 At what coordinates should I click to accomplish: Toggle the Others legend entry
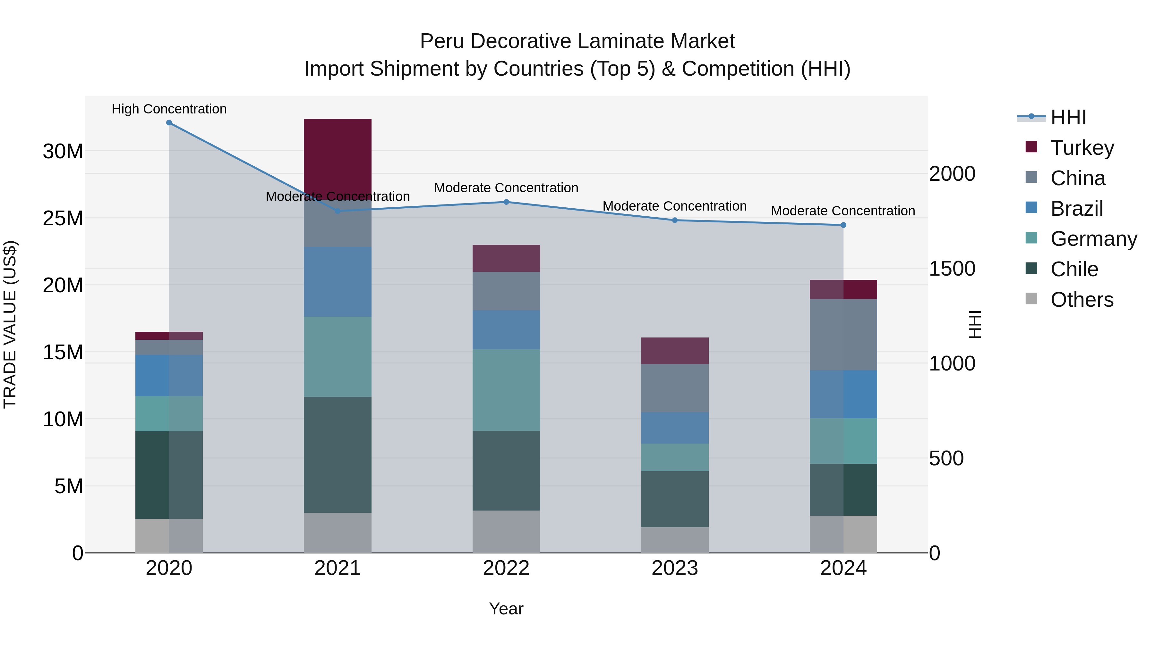pos(1069,300)
